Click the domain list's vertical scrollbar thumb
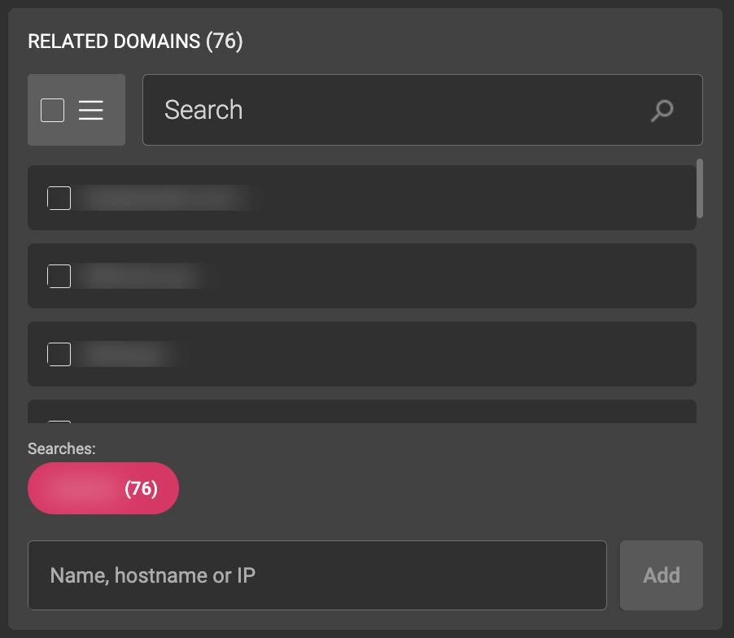 [700, 189]
